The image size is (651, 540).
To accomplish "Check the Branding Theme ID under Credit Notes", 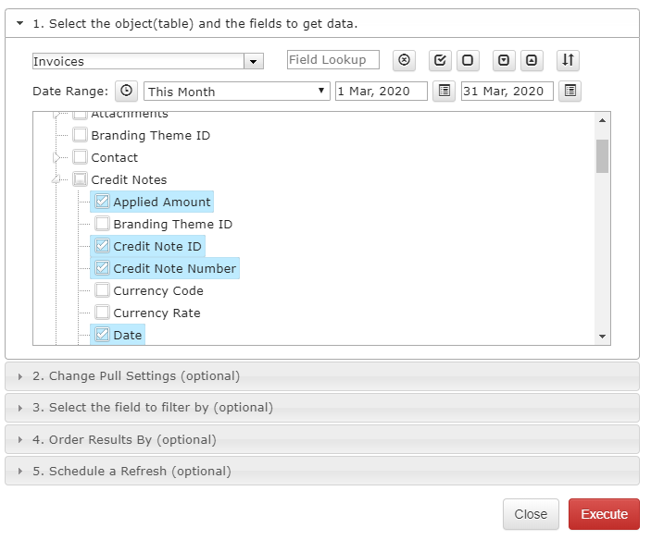I will pyautogui.click(x=102, y=224).
